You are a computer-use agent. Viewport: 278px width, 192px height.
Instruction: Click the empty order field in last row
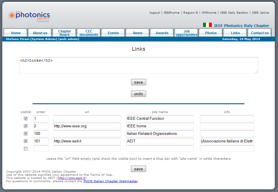pyautogui.click(x=41, y=148)
